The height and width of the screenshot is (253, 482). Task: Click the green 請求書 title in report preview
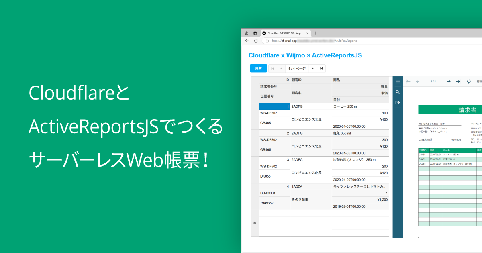click(467, 110)
